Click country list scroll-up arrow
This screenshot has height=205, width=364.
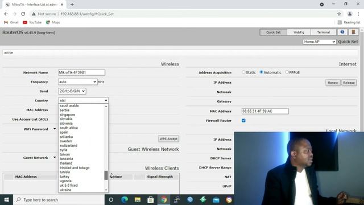tap(106, 106)
